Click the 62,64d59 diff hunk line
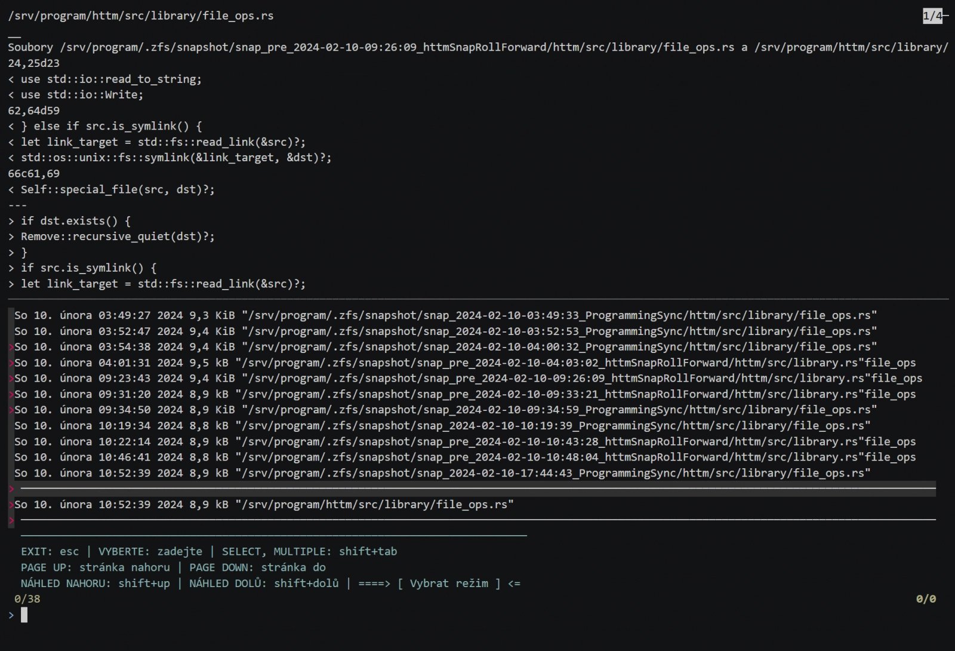 coord(34,110)
